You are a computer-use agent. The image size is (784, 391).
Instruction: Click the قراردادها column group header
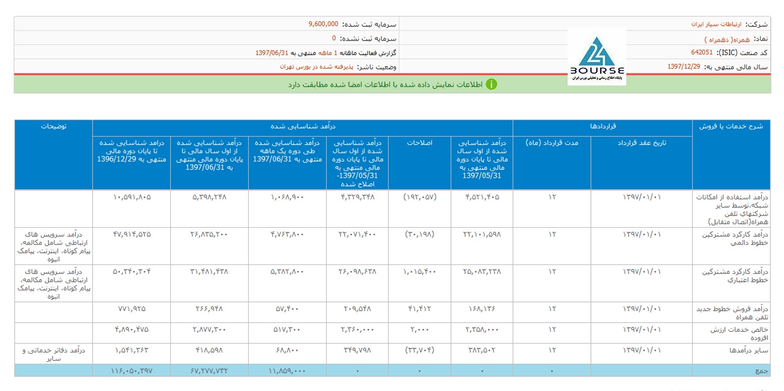pos(603,127)
